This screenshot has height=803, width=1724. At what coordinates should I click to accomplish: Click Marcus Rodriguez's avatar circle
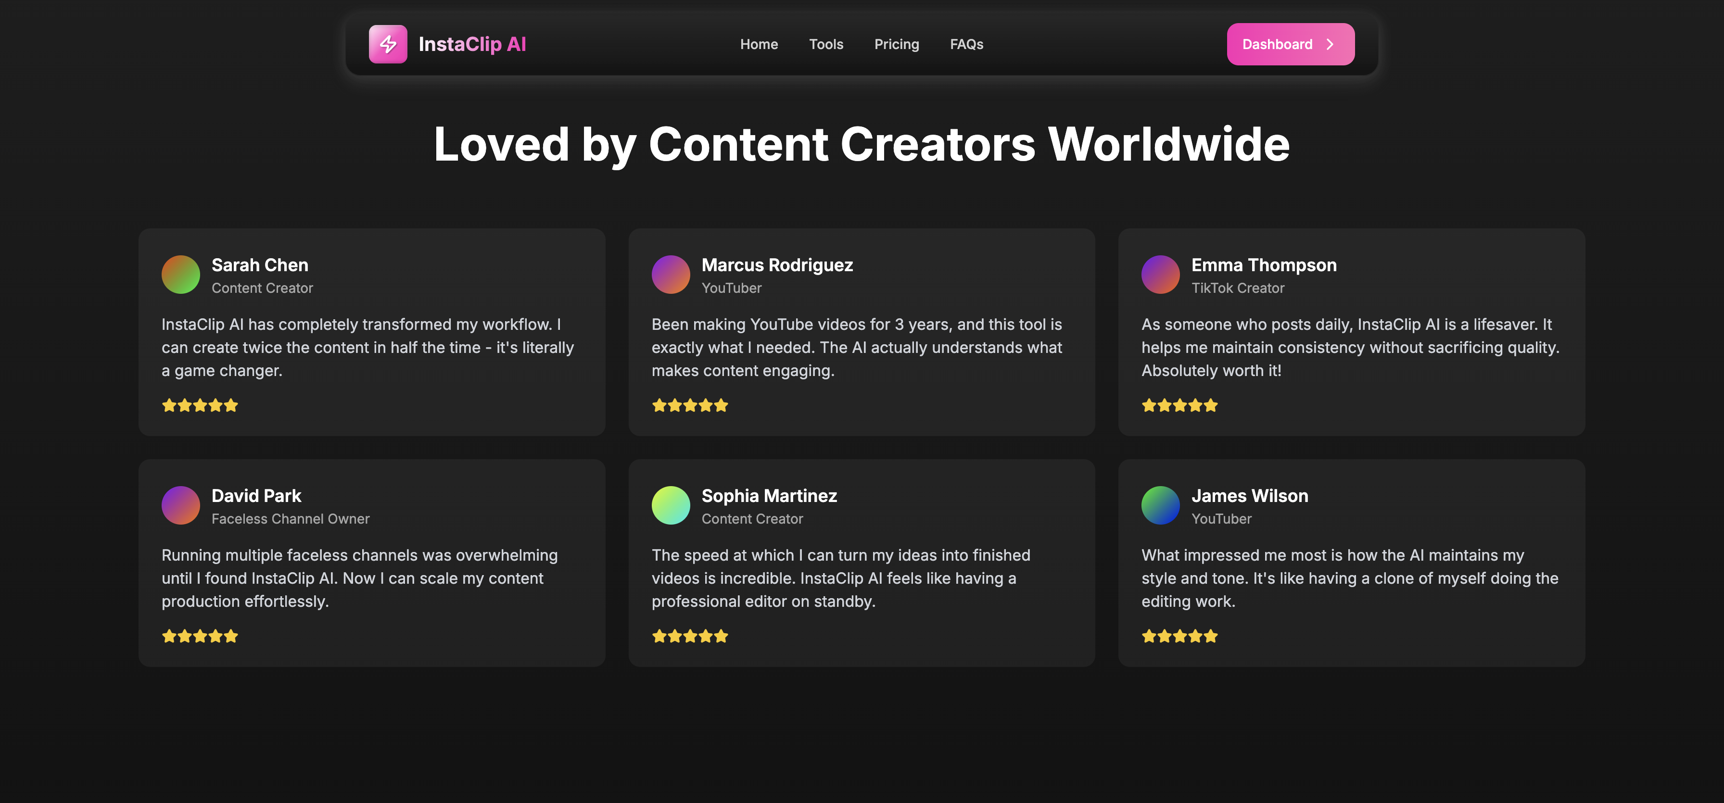point(671,275)
